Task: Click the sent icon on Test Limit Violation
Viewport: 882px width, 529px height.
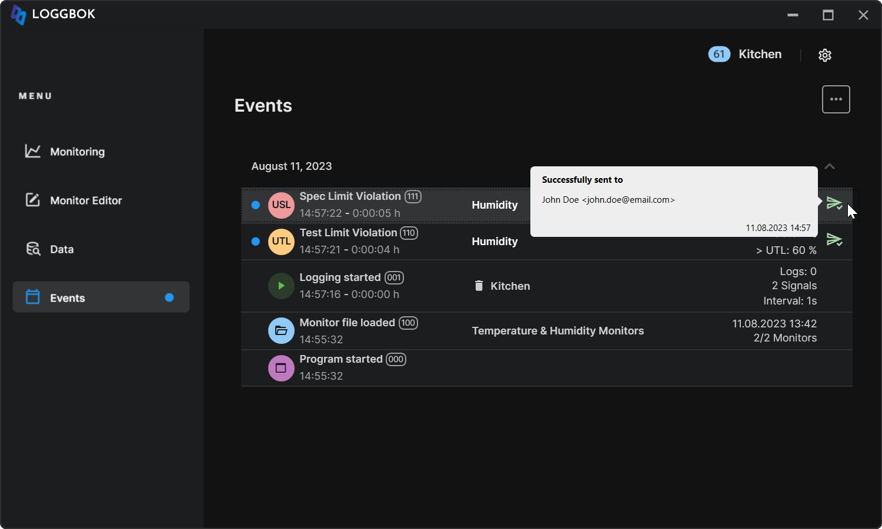Action: (834, 240)
